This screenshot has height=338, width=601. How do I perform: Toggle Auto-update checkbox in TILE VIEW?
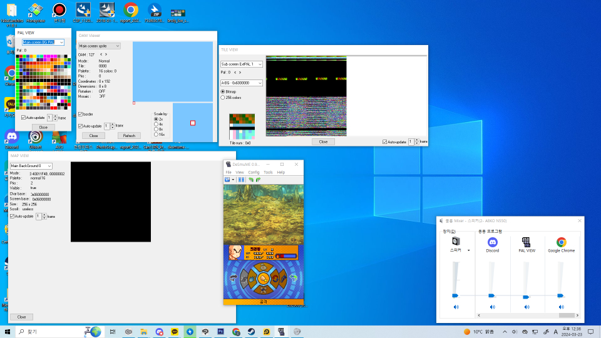pos(384,142)
